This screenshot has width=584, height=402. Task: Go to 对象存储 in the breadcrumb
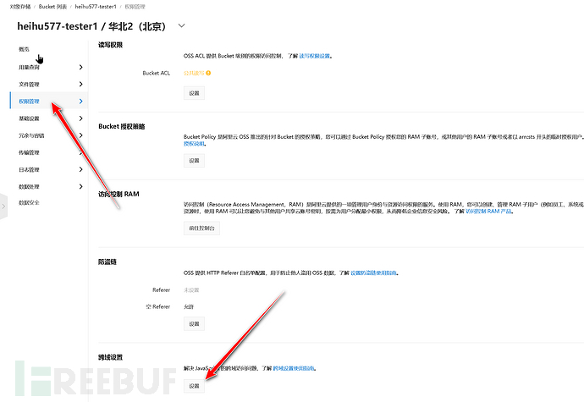pos(20,7)
